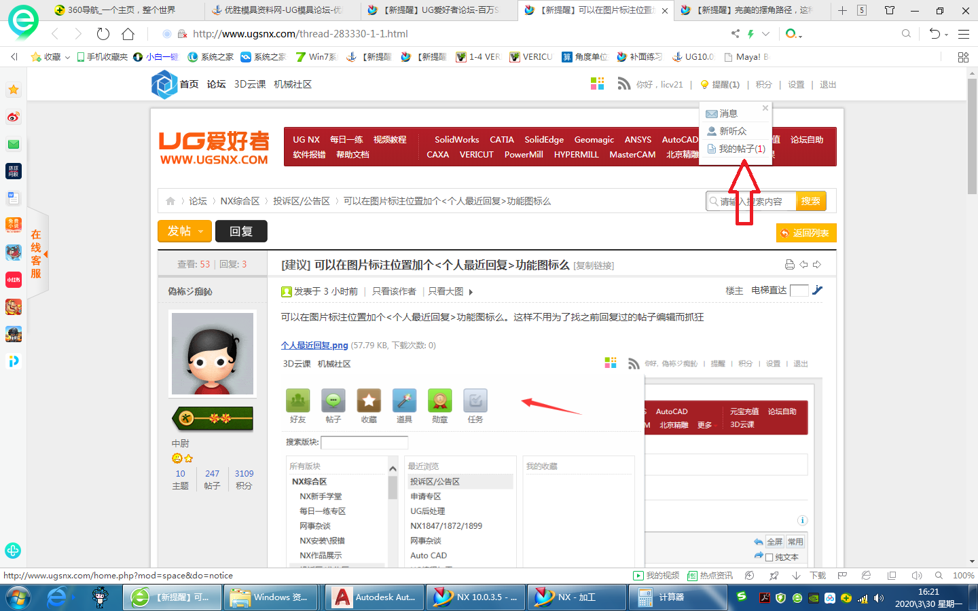Open the status bar zoom magnifier
This screenshot has width=978, height=611.
(x=939, y=576)
